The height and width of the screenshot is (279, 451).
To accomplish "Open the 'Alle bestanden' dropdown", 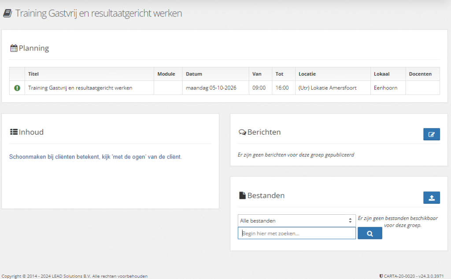I will coord(296,220).
